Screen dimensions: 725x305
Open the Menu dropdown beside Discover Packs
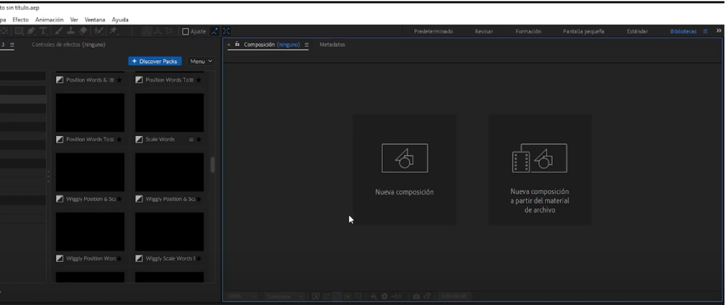200,62
